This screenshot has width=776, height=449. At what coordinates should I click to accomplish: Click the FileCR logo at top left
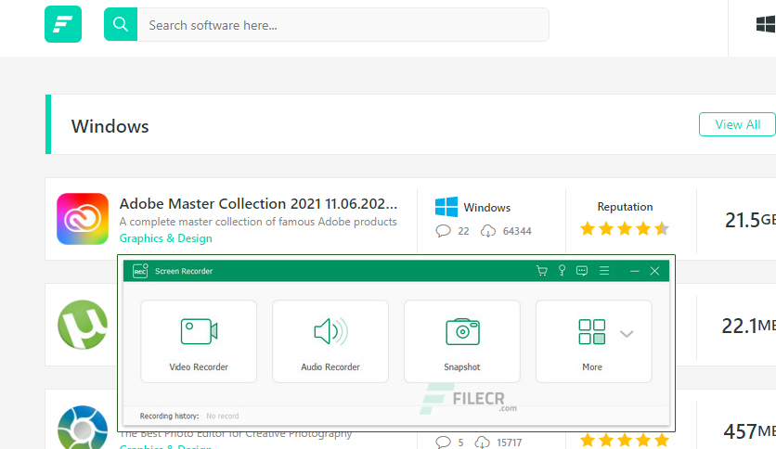point(63,24)
